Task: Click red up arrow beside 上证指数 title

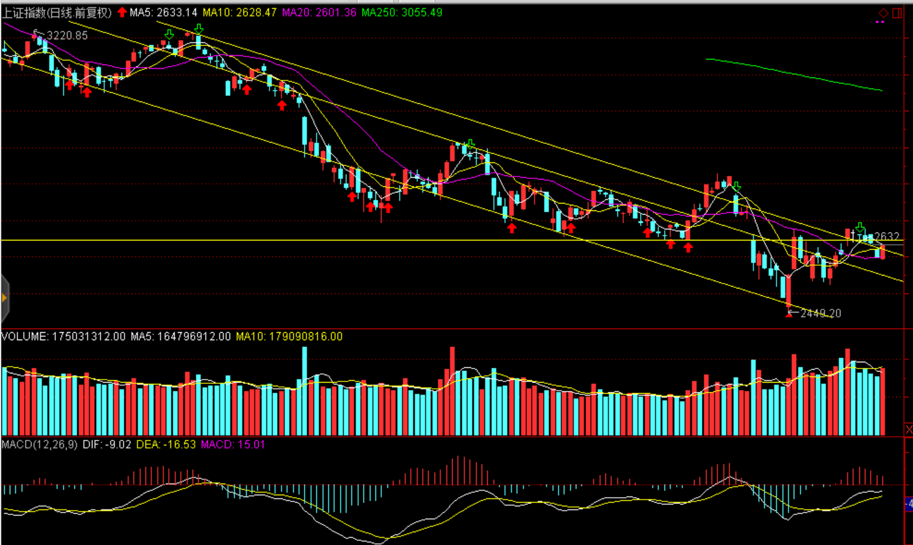Action: (122, 12)
